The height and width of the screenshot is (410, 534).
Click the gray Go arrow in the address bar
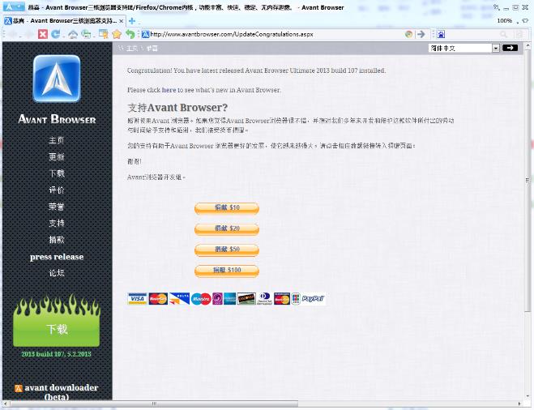(421, 34)
